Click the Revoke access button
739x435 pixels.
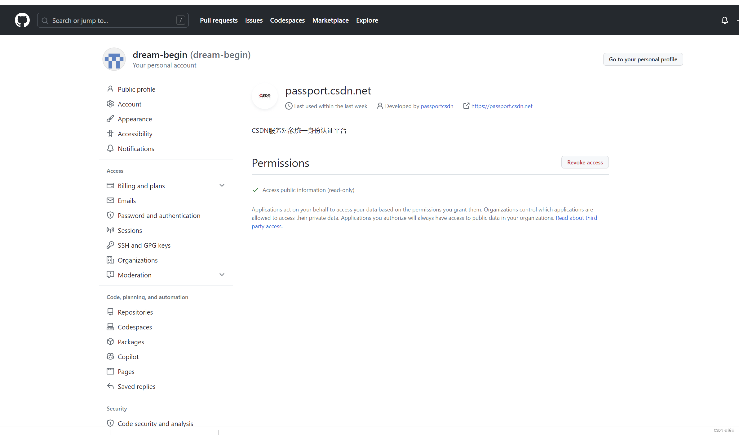585,162
